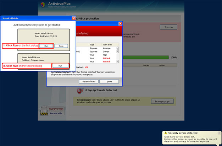222x146 pixels.
Task: Click Run in the second dialog box
Action: 60,66
